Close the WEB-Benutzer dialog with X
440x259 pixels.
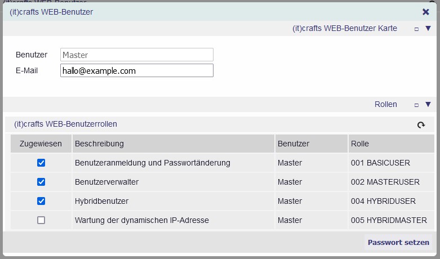coord(426,12)
